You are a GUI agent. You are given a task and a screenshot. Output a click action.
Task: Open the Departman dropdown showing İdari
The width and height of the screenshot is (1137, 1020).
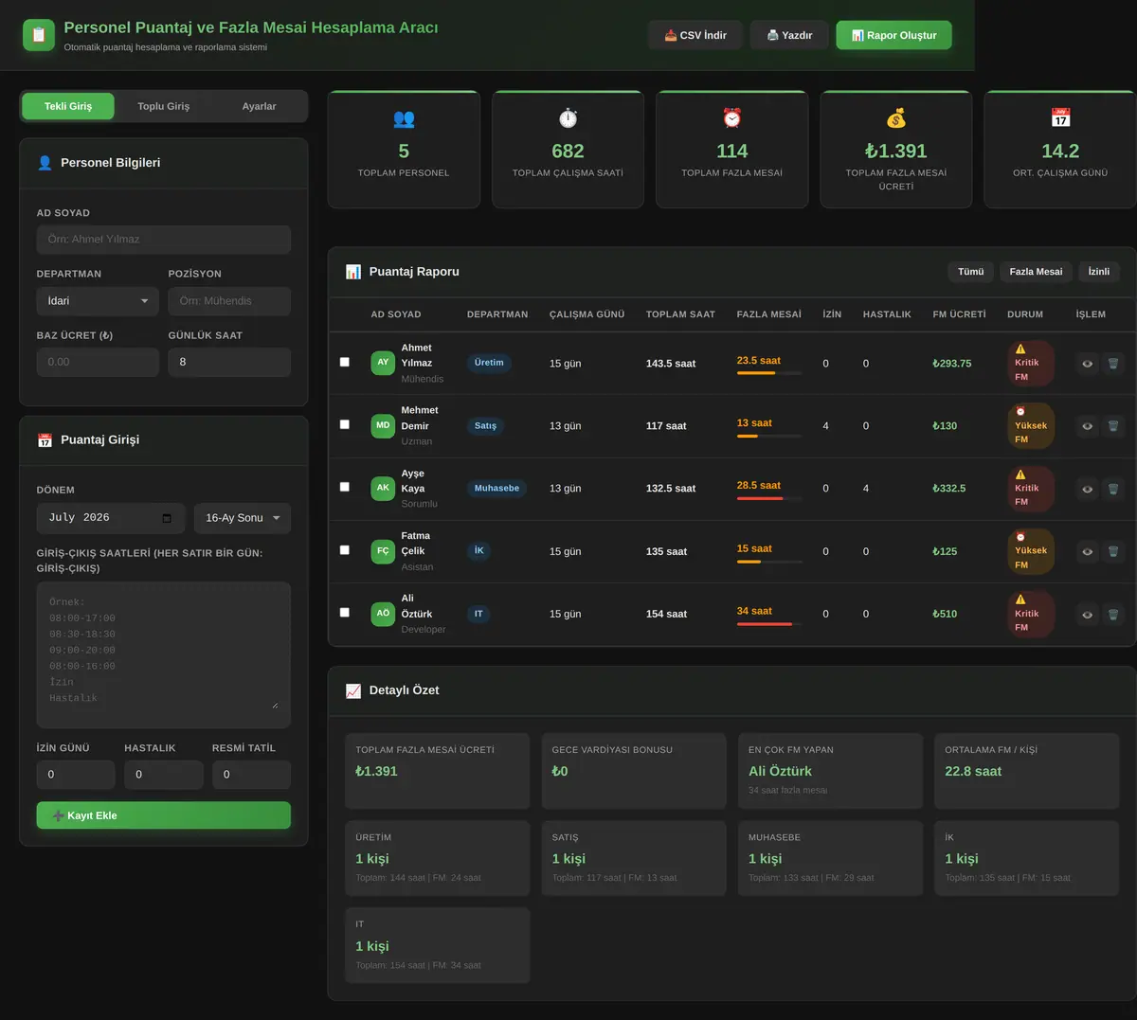click(98, 301)
